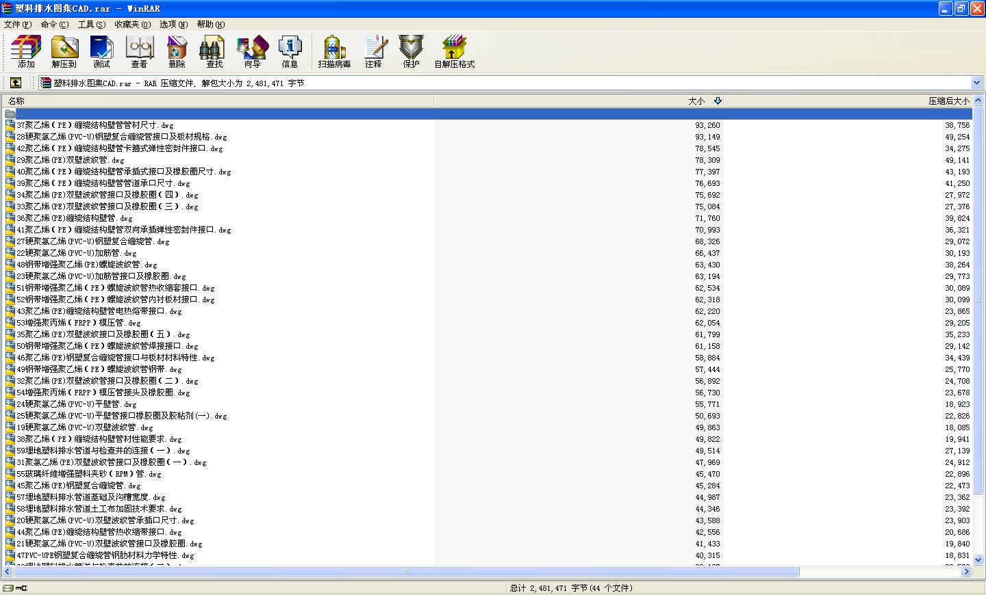The width and height of the screenshot is (986, 595).
Task: Sort by 名称 column header
Action: coord(218,101)
